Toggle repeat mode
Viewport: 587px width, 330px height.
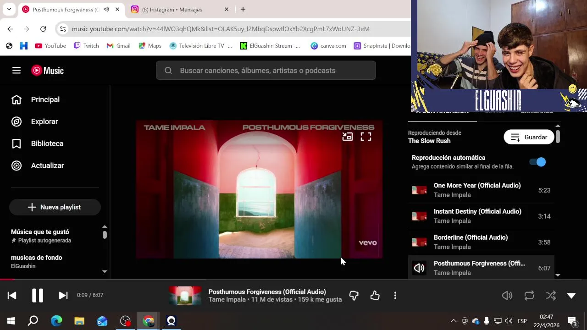point(529,296)
